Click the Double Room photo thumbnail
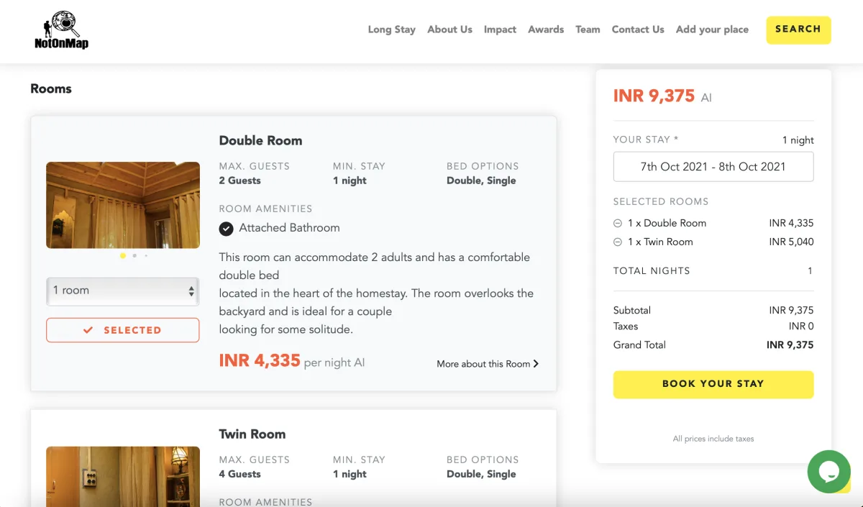The image size is (863, 507). 123,205
